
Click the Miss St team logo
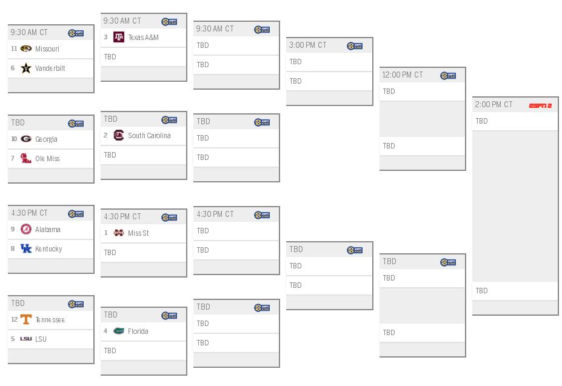[x=119, y=233]
